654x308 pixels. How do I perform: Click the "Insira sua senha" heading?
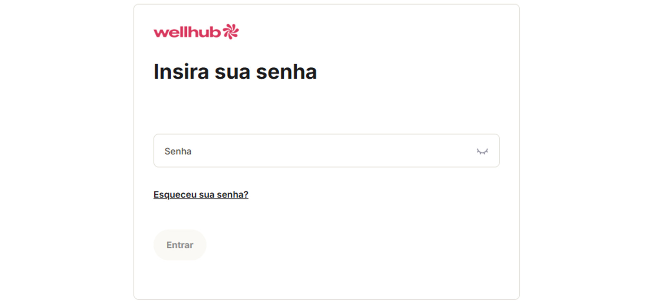[235, 72]
